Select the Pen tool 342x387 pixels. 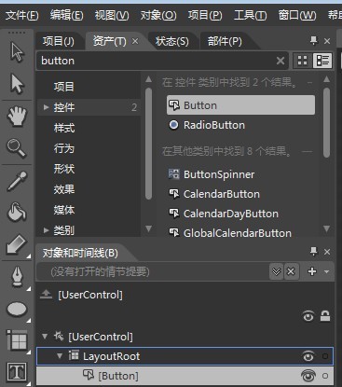[17, 277]
